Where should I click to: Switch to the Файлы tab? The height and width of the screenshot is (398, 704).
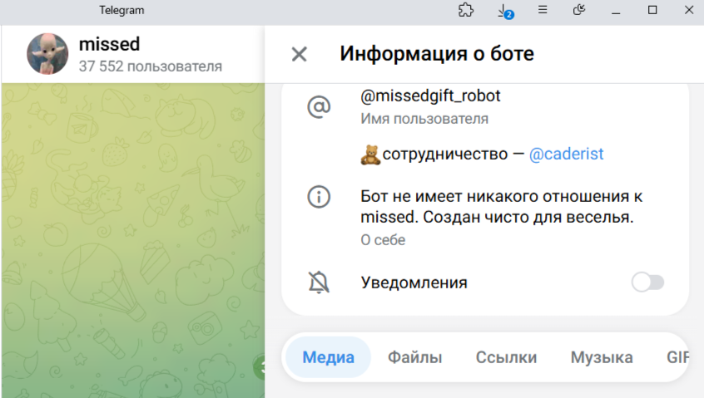point(415,357)
